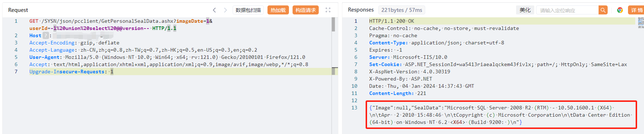The height and width of the screenshot is (134, 644).
Task: Open the 详情 details button
Action: [x=636, y=10]
